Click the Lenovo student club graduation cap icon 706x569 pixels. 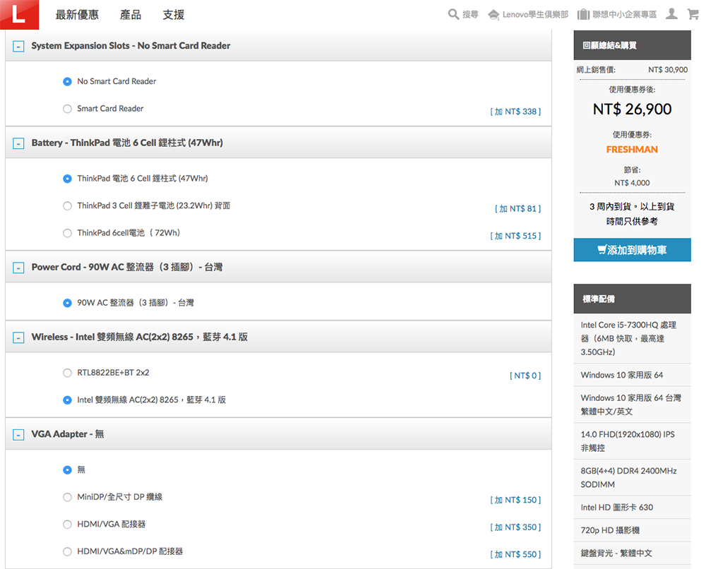493,15
